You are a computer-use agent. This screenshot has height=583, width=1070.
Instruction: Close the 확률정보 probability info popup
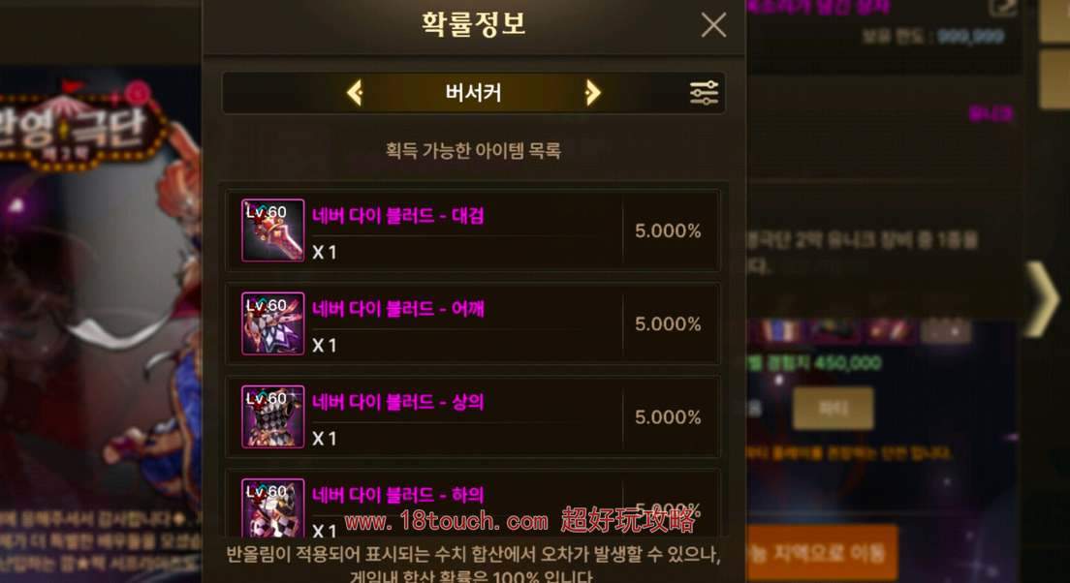click(713, 25)
